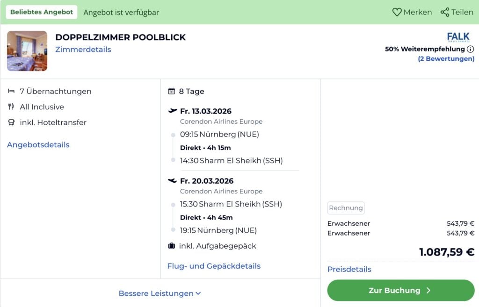Click the Rechnung payment badge
Screen dimensions: 479x307
click(x=346, y=208)
